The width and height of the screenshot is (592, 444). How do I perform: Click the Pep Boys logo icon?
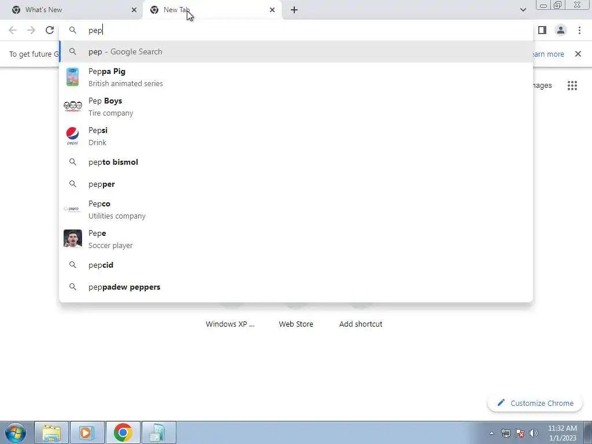[x=72, y=106]
